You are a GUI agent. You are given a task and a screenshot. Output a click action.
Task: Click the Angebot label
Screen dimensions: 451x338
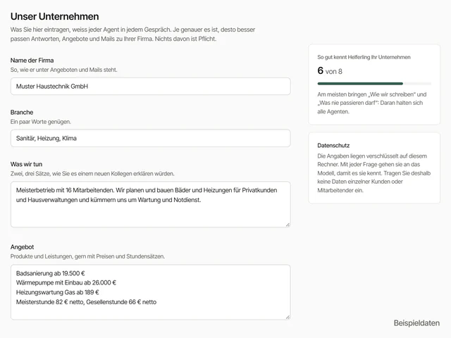pyautogui.click(x=22, y=247)
